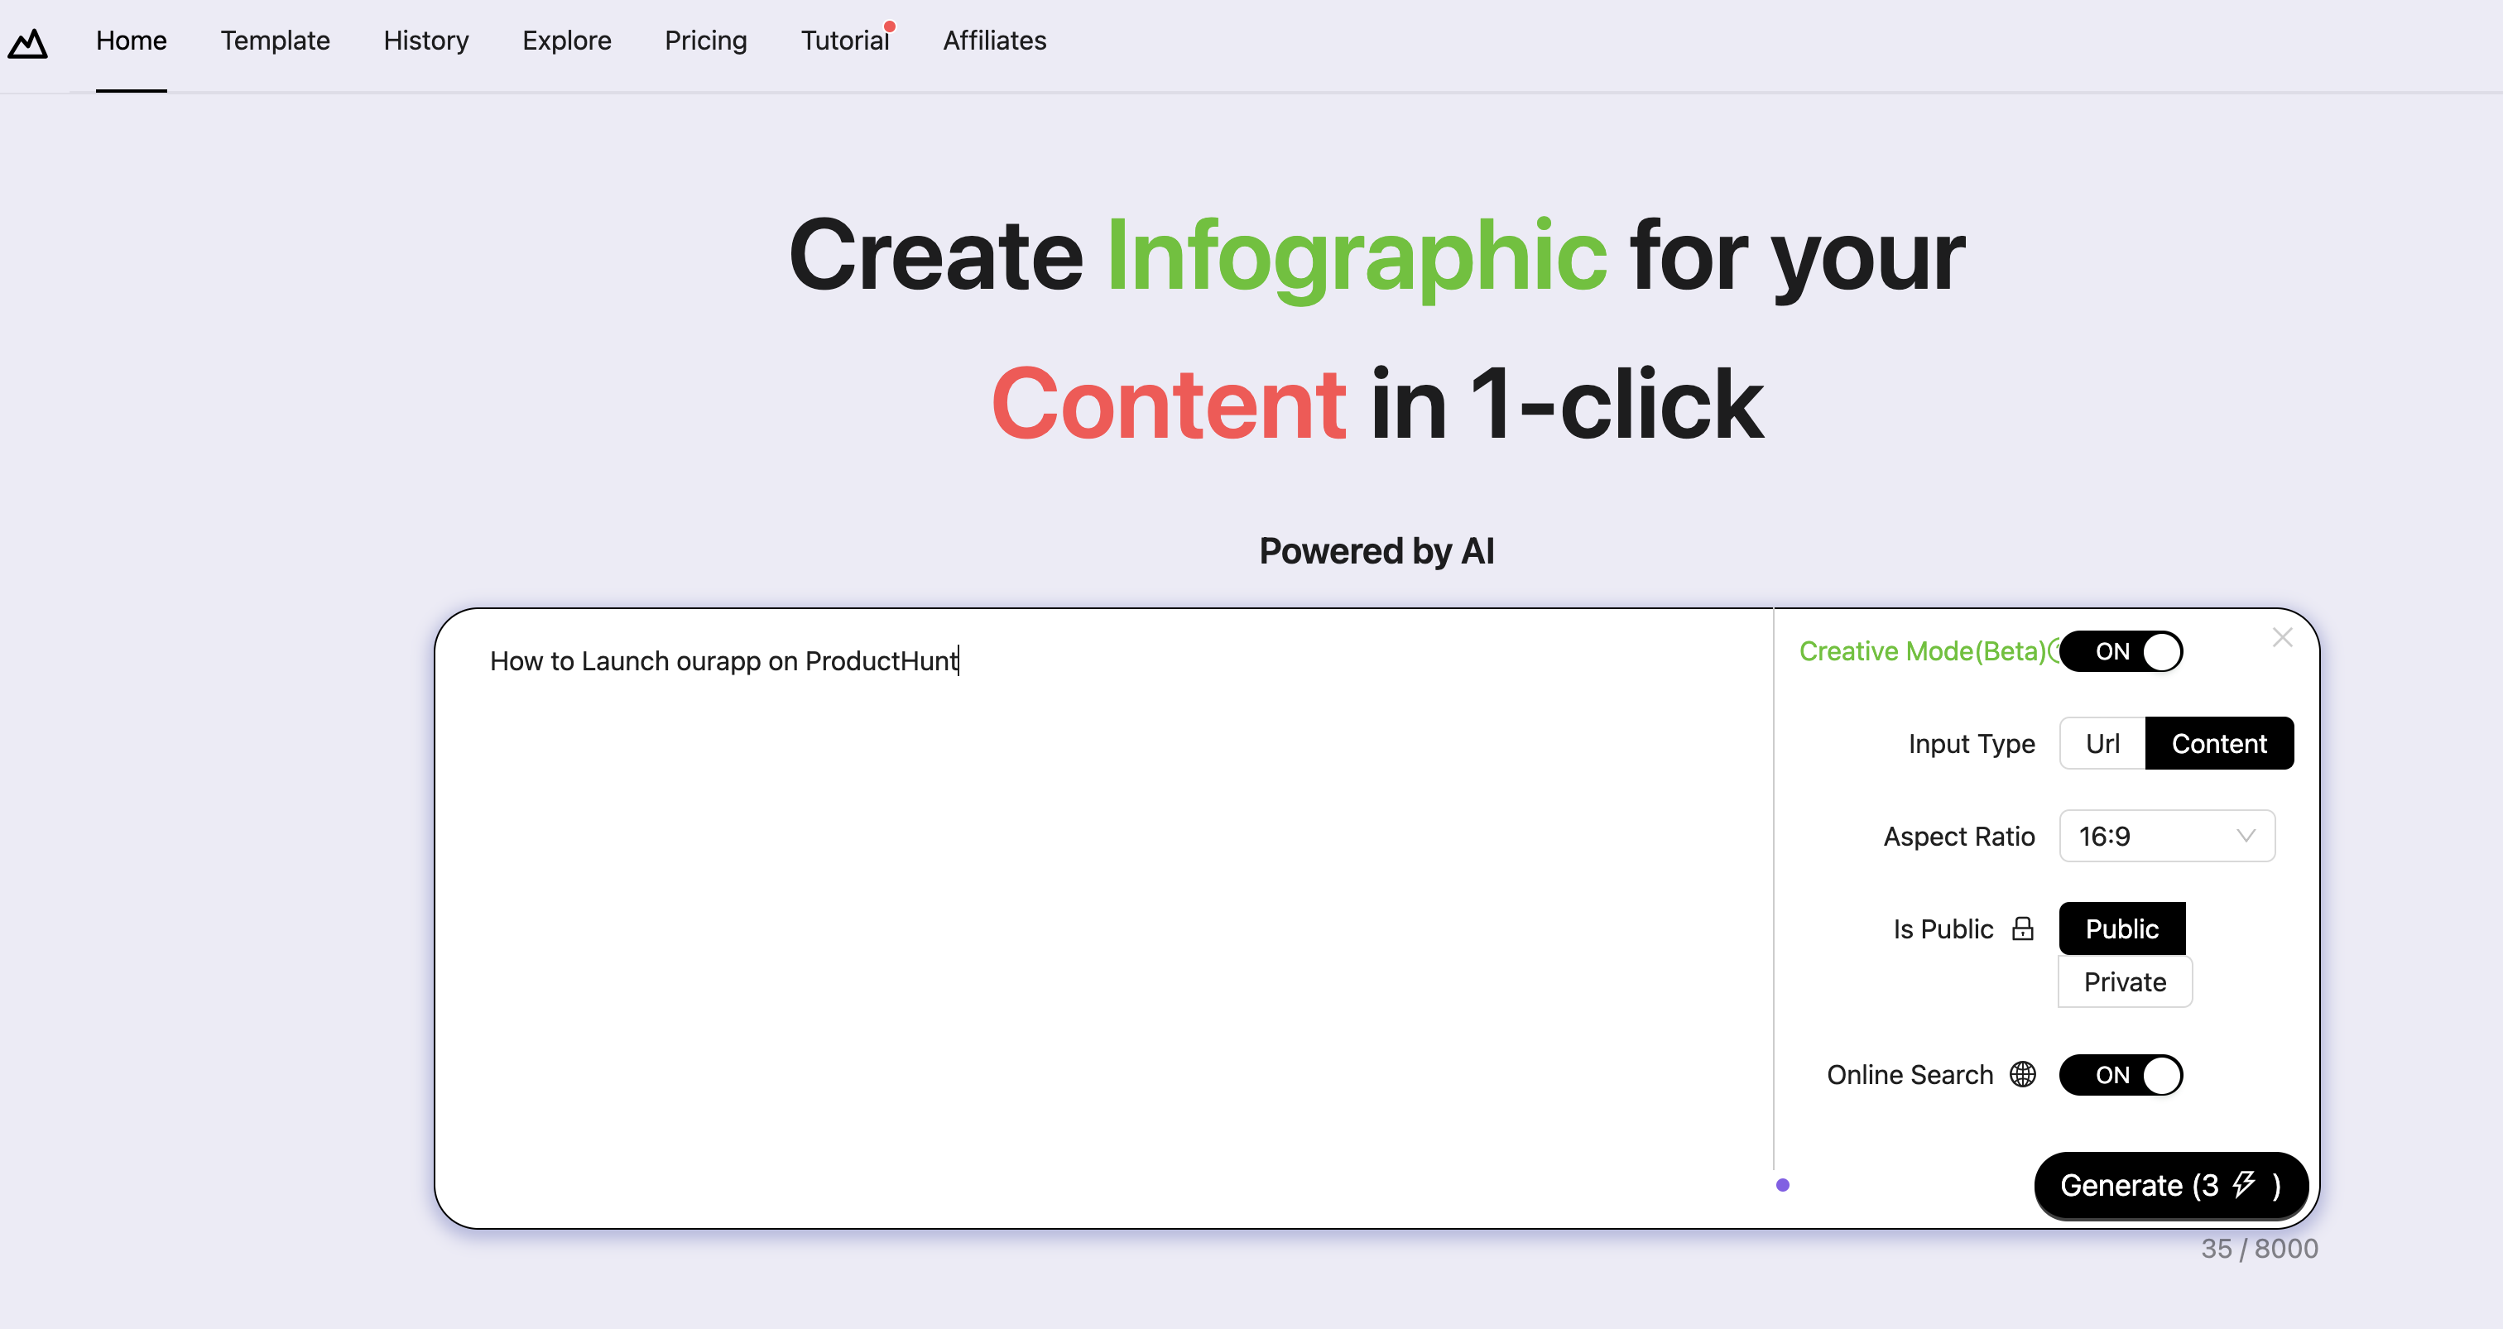Viewport: 2503px width, 1329px height.
Task: Select the Public visibility option
Action: click(2121, 928)
